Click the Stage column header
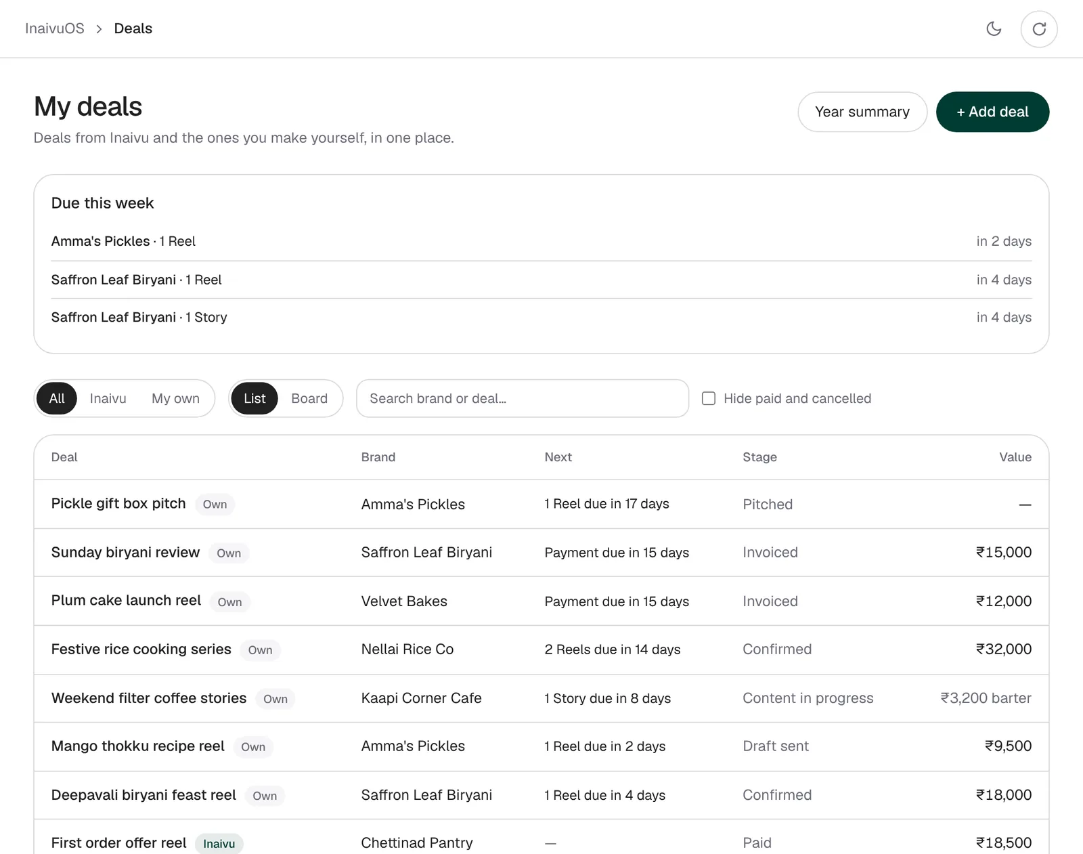The height and width of the screenshot is (854, 1083). coord(759,457)
